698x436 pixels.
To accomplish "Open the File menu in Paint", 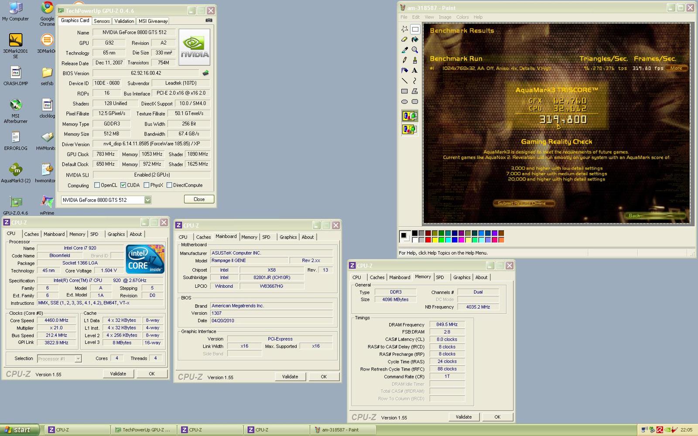I will (404, 17).
